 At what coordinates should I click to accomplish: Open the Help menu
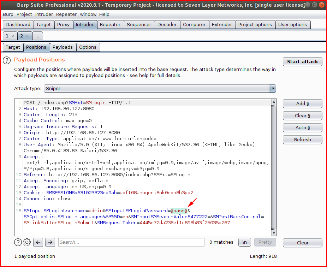(104, 14)
